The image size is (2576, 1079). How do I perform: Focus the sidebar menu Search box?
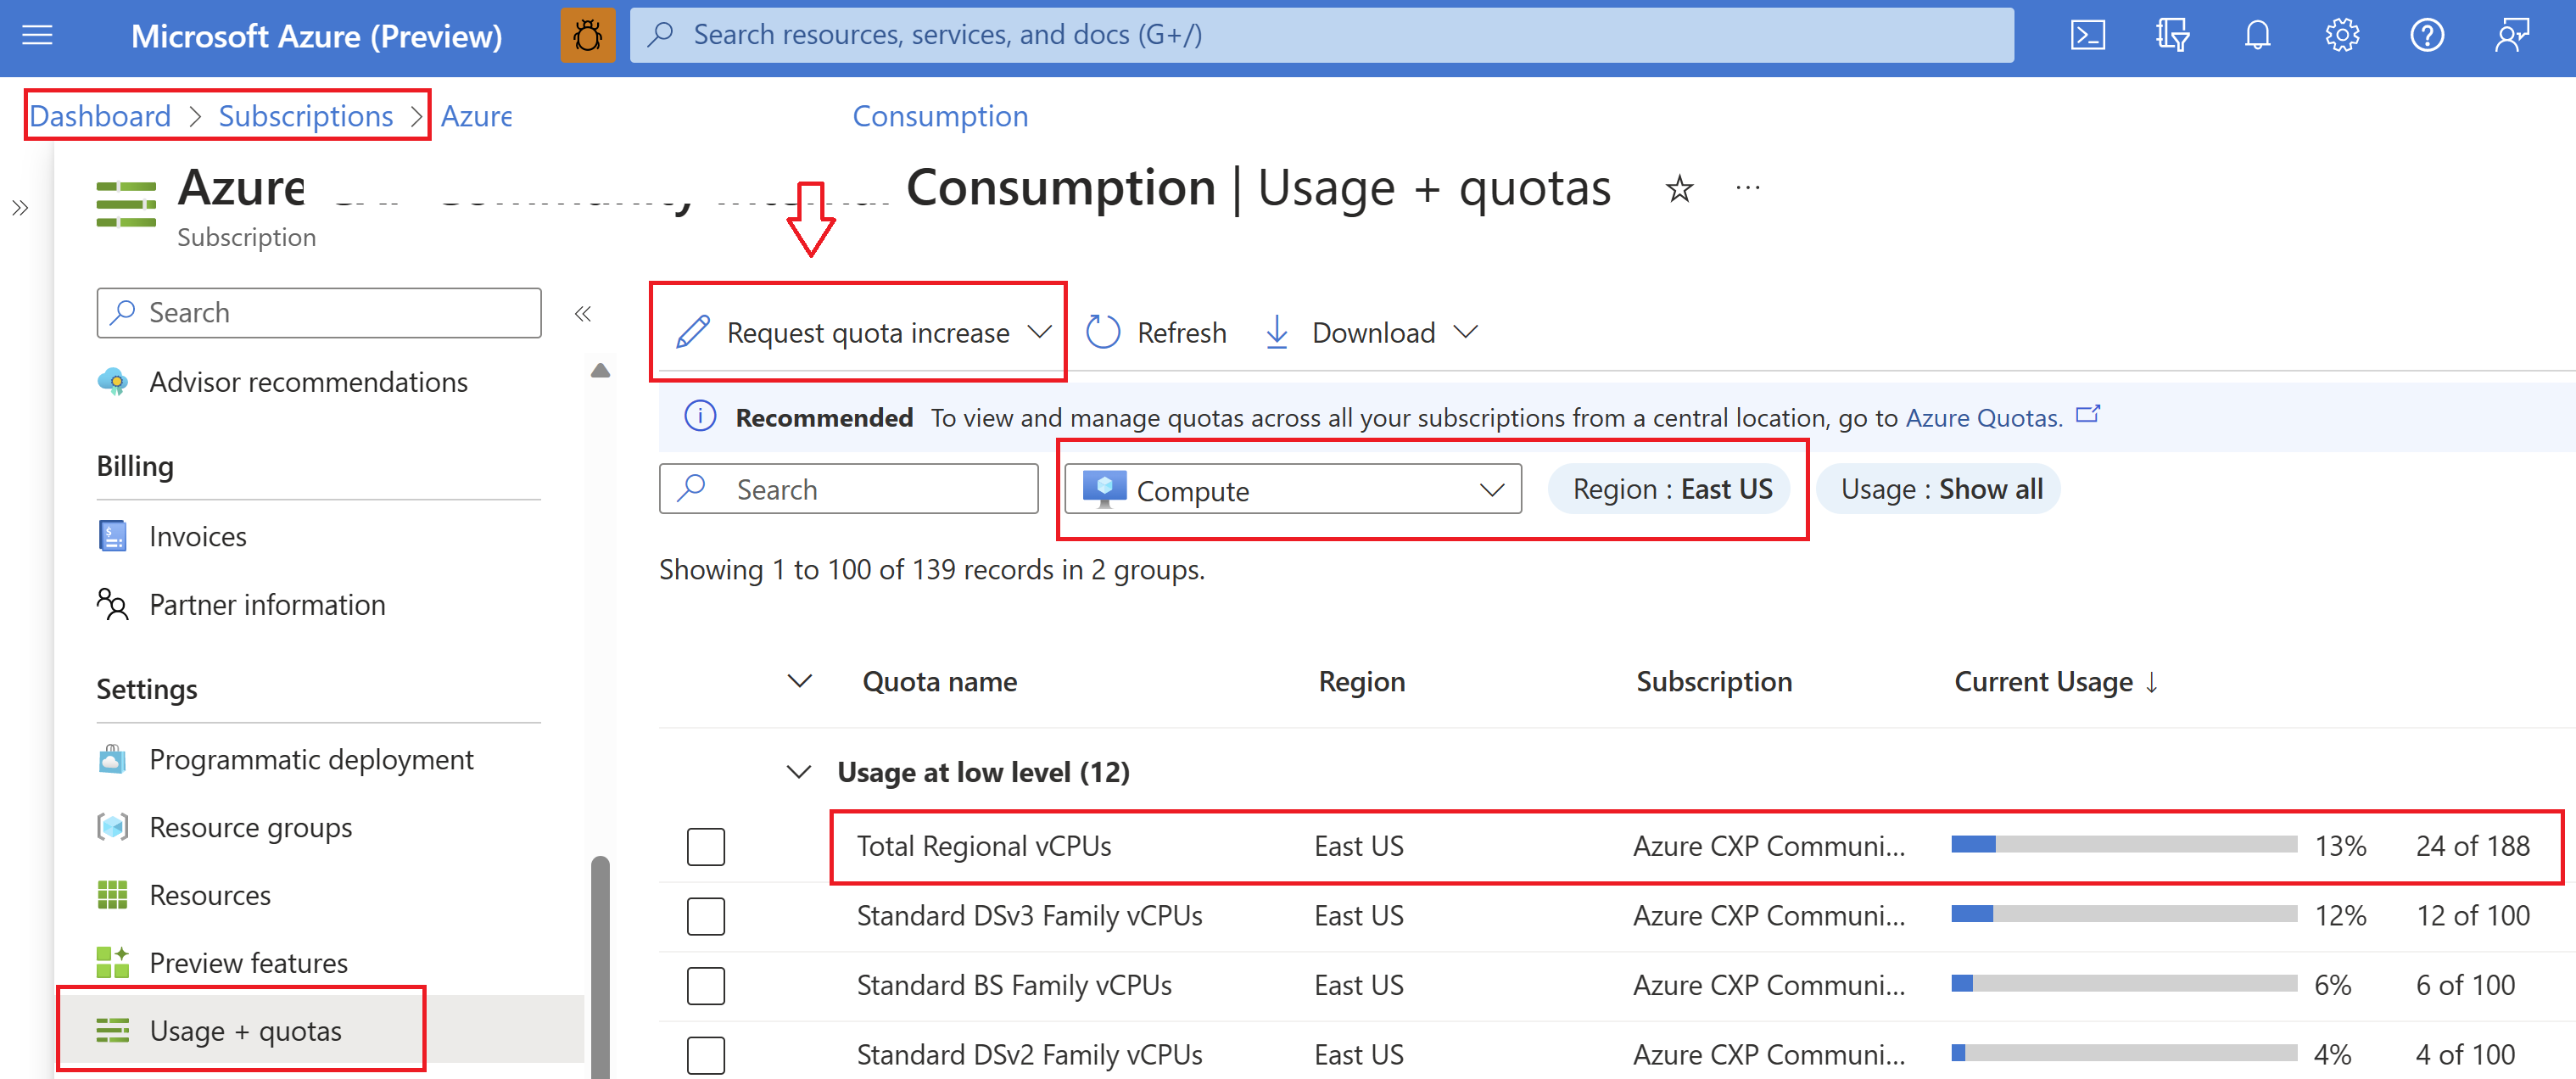tap(319, 313)
